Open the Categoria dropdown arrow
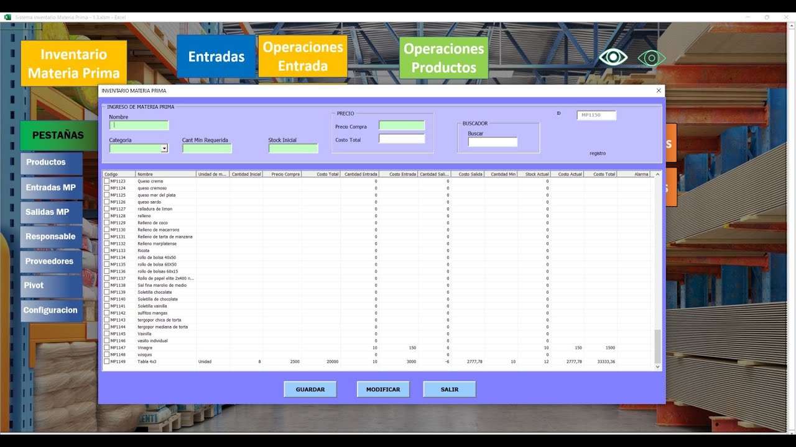796x447 pixels. pyautogui.click(x=164, y=148)
